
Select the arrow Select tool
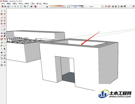2,11
